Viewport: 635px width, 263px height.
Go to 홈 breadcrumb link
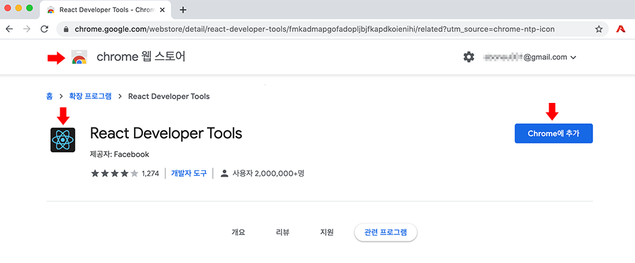[50, 97]
